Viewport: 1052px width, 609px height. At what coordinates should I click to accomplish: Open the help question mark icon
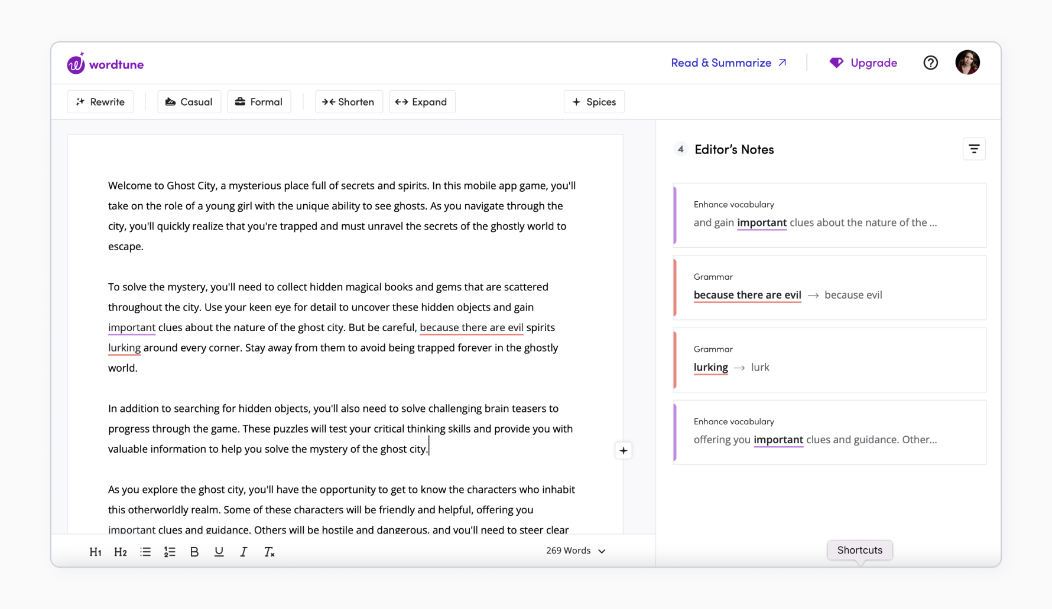[930, 63]
